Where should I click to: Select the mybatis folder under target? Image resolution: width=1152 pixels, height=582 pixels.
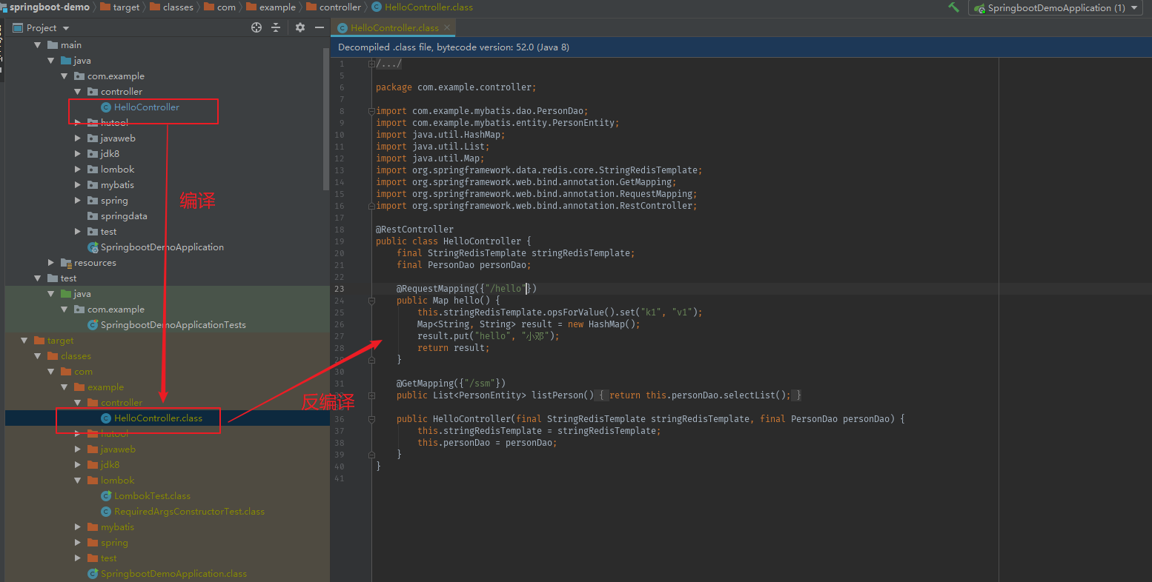117,527
